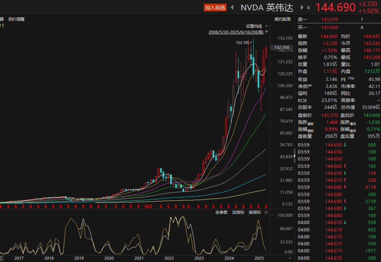
Task: Click the 142.598 current price axis marker
Action: point(282,48)
